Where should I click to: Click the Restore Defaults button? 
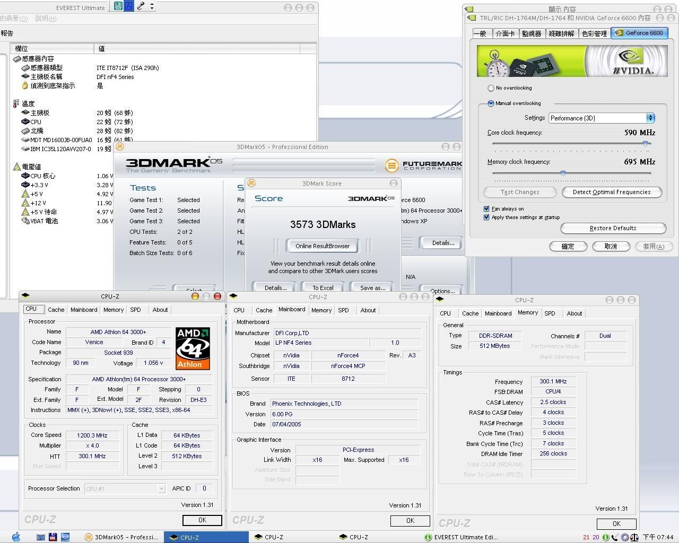click(x=613, y=228)
